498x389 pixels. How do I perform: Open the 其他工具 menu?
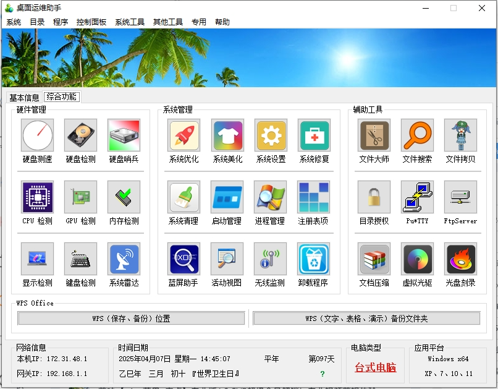coord(167,22)
